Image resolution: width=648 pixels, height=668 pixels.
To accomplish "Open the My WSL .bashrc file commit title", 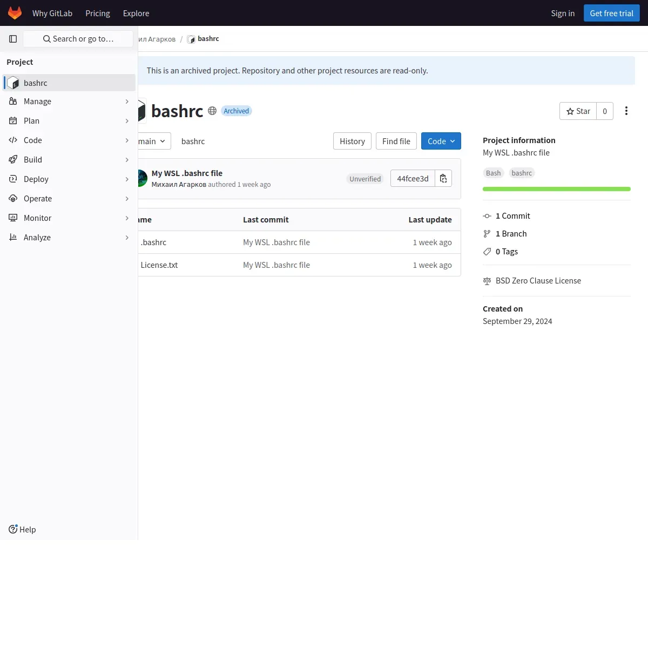I will [x=187, y=173].
